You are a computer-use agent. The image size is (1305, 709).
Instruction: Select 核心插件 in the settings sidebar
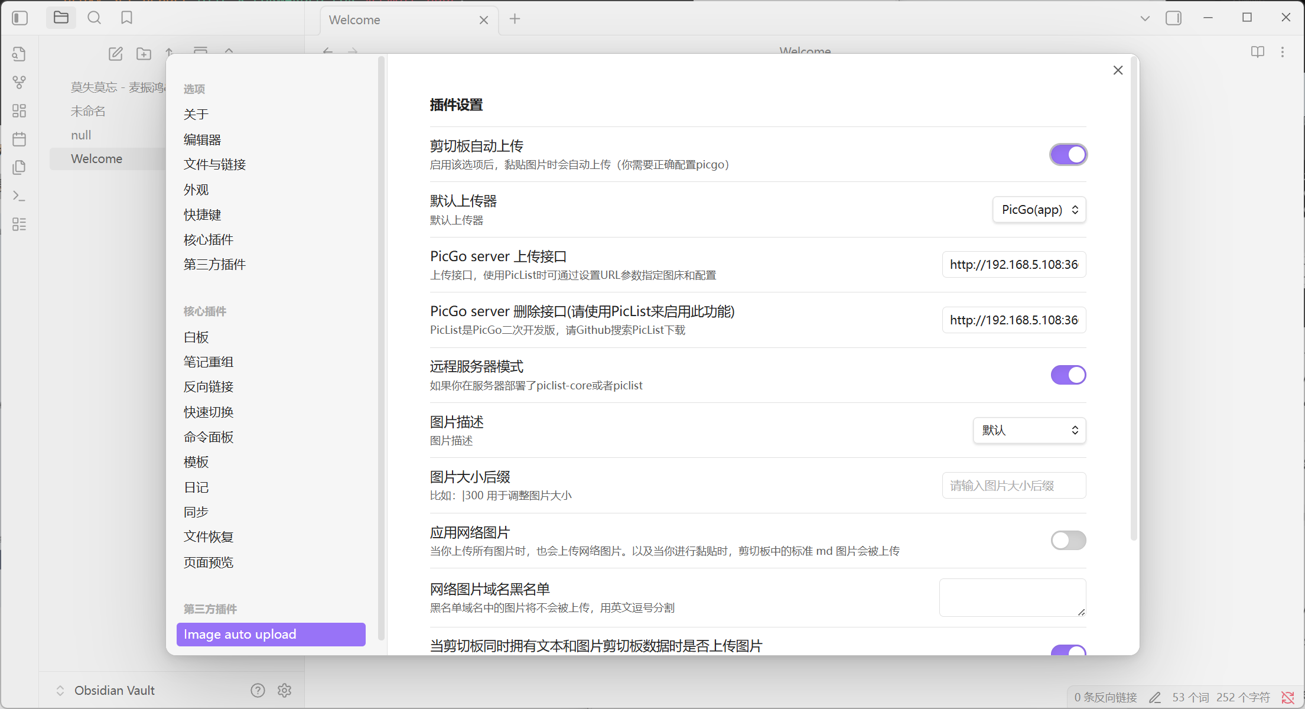tap(208, 239)
